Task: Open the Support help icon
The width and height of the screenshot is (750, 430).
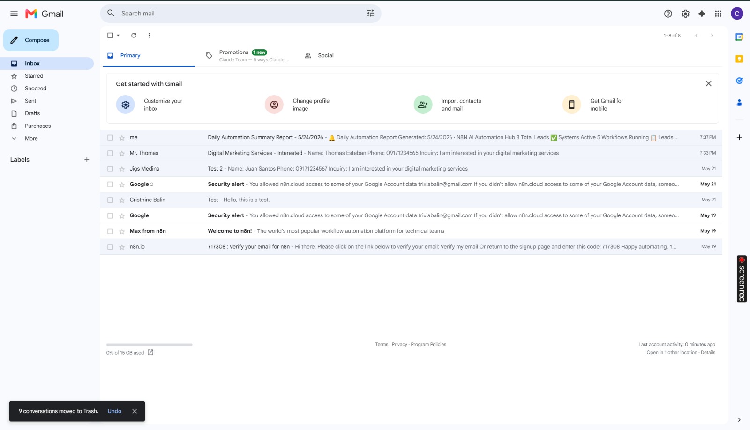Action: [668, 14]
